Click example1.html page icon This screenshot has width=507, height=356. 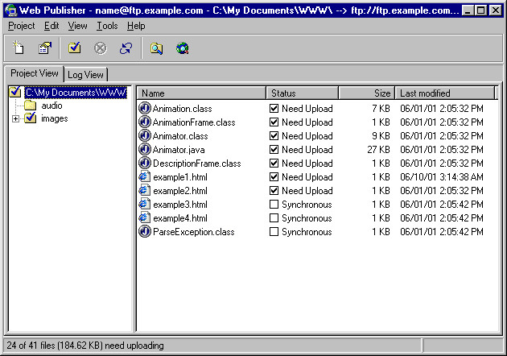pos(145,176)
